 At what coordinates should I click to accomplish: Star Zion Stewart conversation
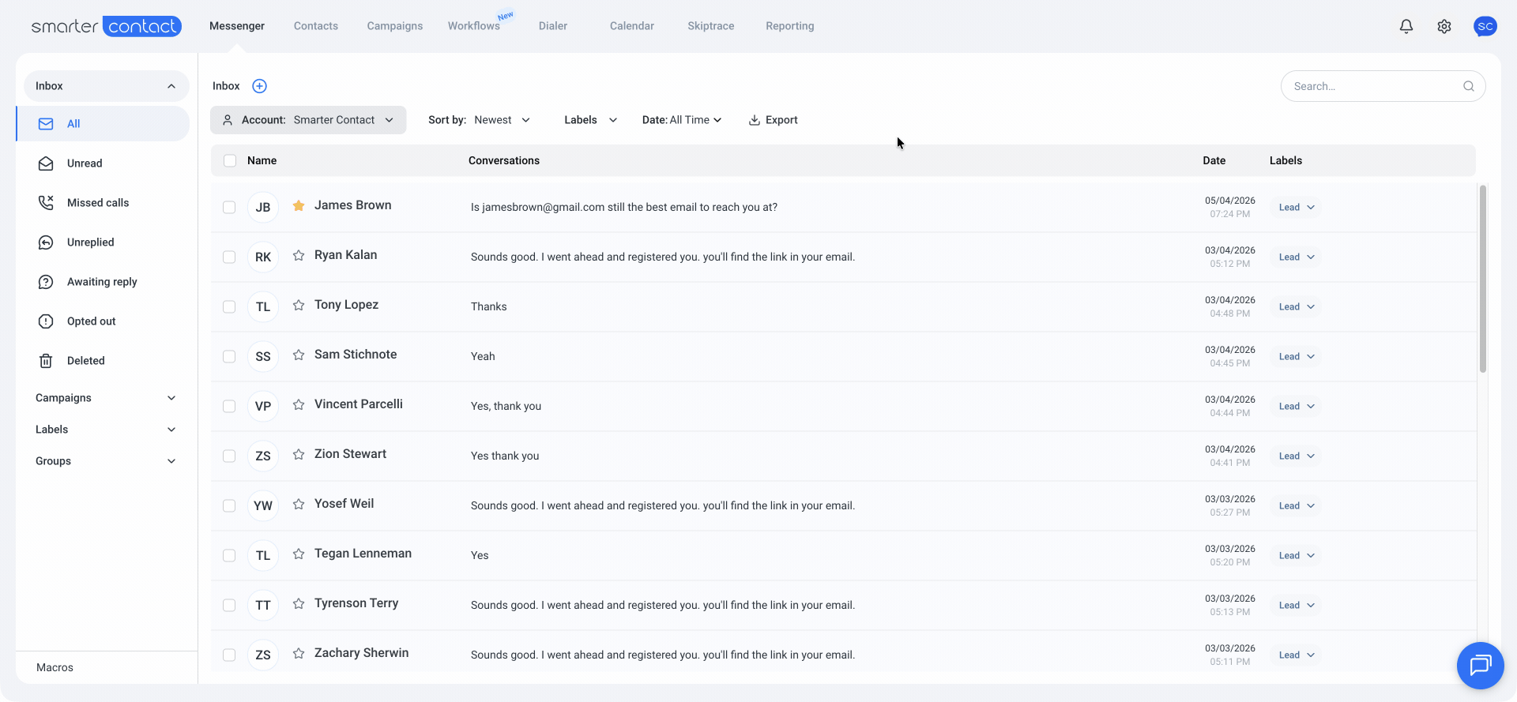[299, 455]
